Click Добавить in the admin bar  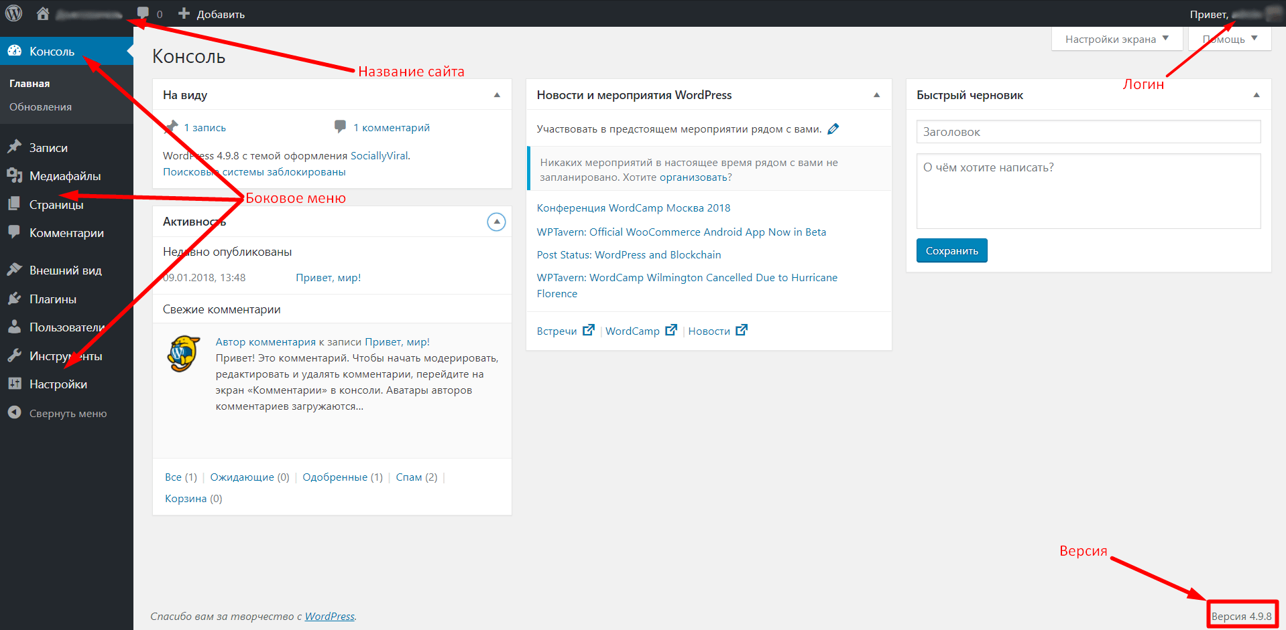click(x=221, y=14)
